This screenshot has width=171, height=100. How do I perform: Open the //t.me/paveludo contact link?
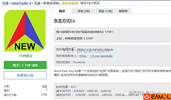point(101,56)
